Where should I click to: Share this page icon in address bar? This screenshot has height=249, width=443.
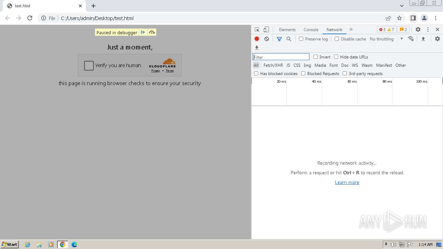[x=388, y=18]
